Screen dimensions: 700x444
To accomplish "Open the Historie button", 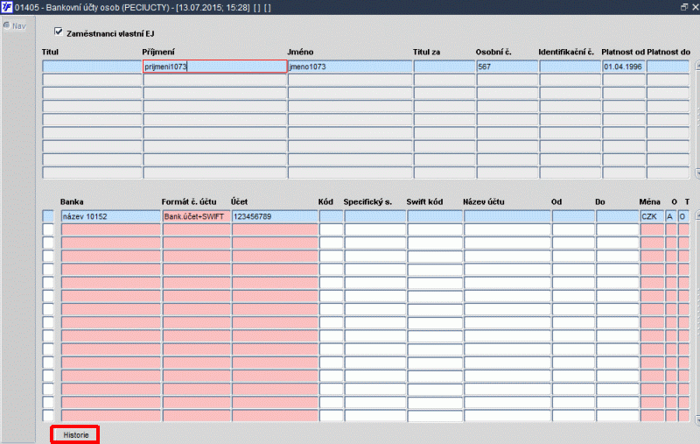I will pos(75,434).
